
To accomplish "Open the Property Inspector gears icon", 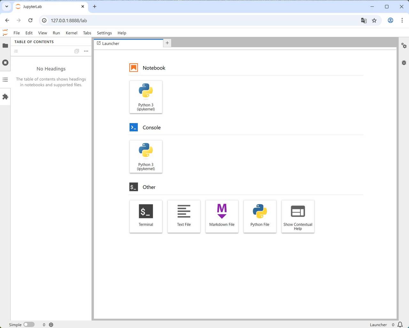I will click(x=404, y=46).
